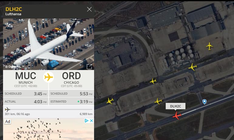
Task: Click the Dong An photo credit
Action: pos(13,67)
